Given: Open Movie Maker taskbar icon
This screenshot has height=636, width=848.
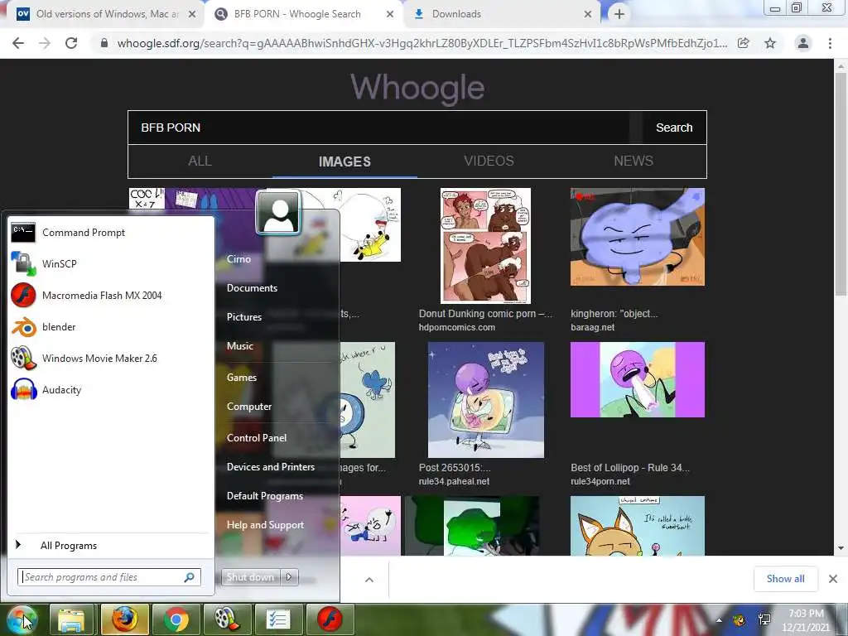Looking at the screenshot, I should (x=227, y=619).
